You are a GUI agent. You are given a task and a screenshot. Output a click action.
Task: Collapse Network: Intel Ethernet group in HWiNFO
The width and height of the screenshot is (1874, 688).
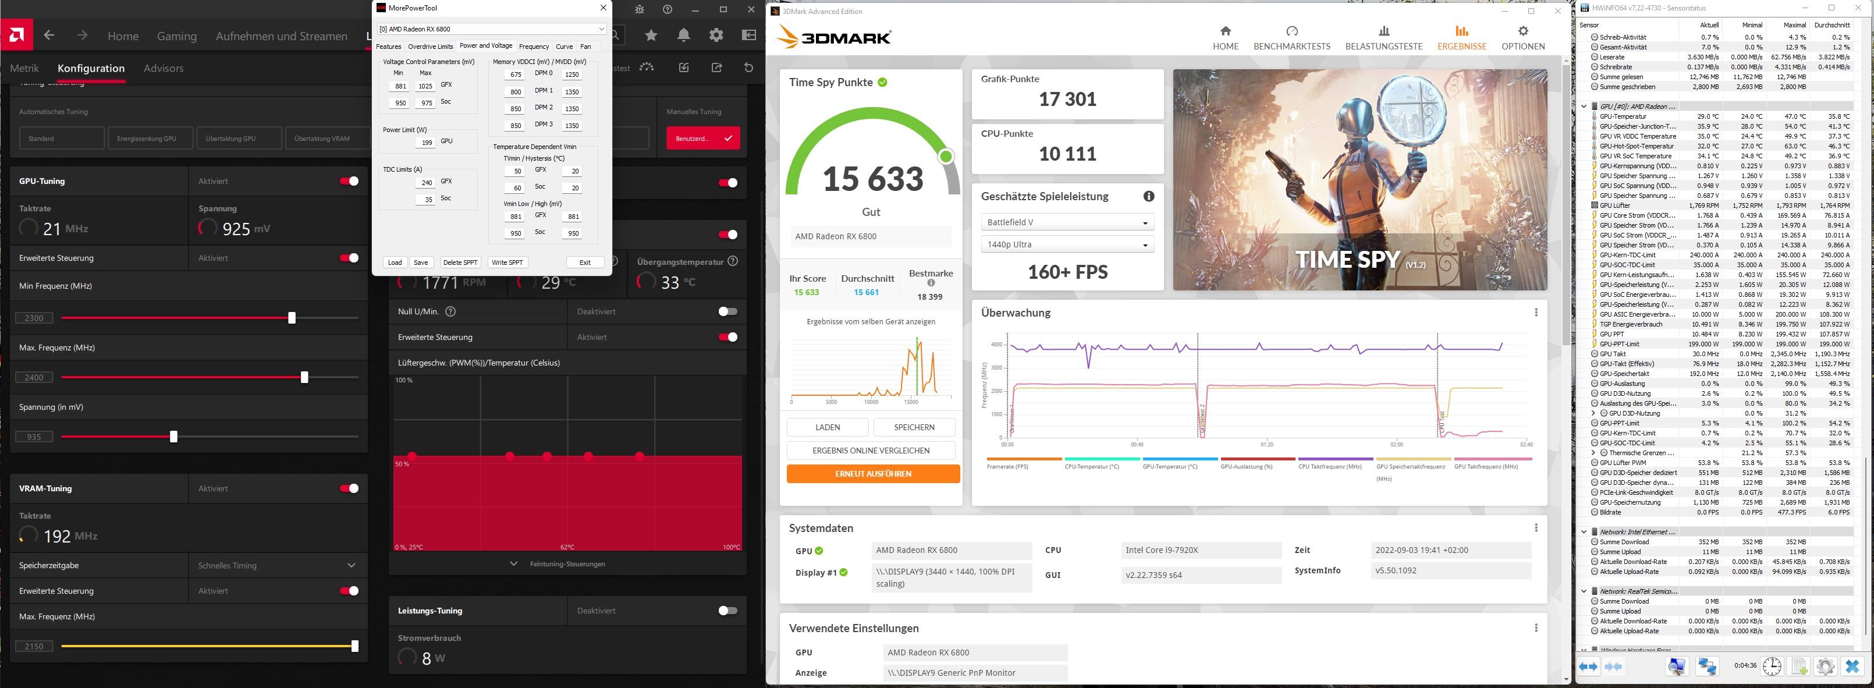point(1584,531)
